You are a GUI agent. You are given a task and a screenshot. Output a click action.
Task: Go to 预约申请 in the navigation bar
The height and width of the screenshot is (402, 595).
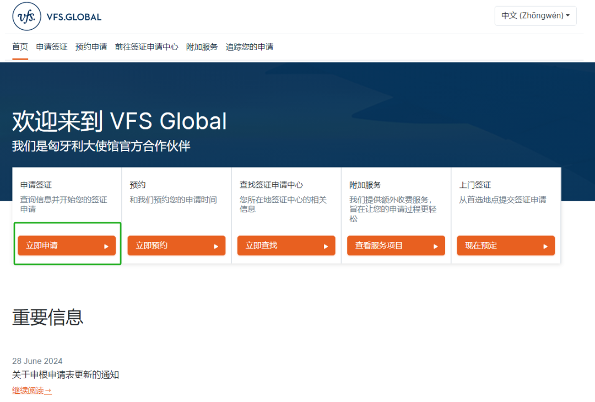pos(91,47)
